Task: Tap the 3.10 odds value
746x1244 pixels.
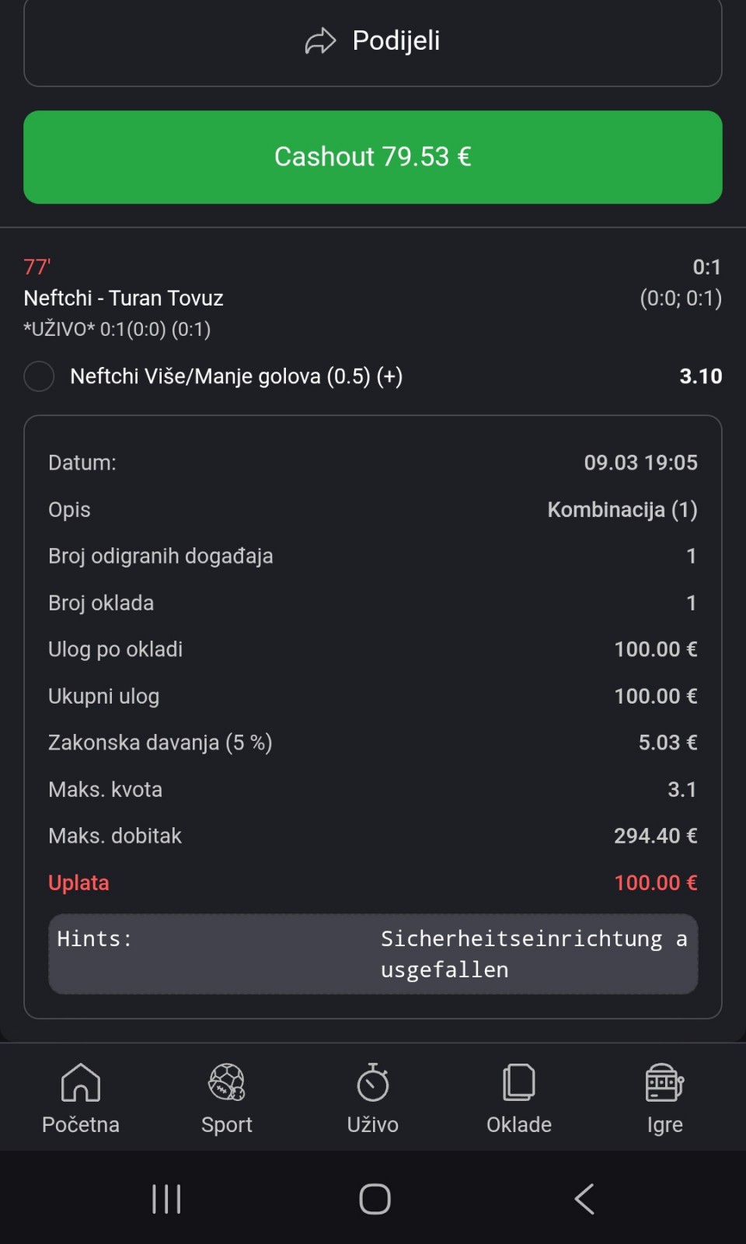Action: pos(700,376)
